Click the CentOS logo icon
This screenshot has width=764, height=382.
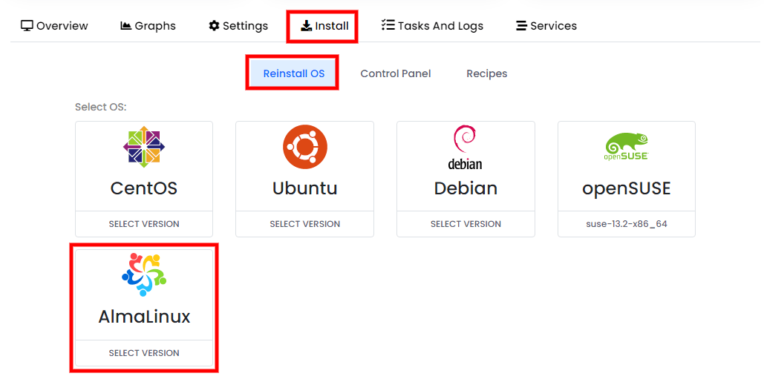[x=144, y=147]
